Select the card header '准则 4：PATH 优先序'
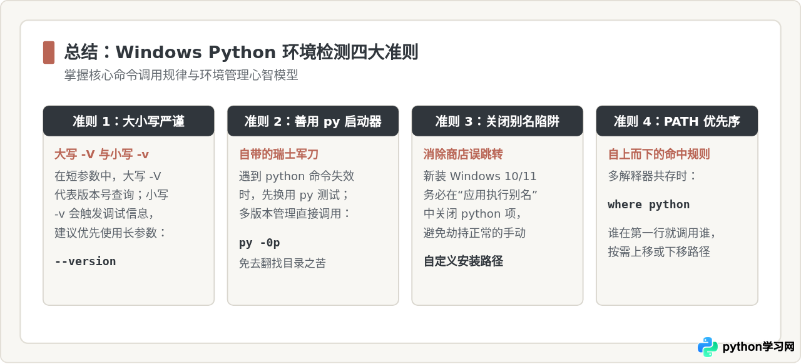Image resolution: width=801 pixels, height=364 pixels. click(x=677, y=121)
